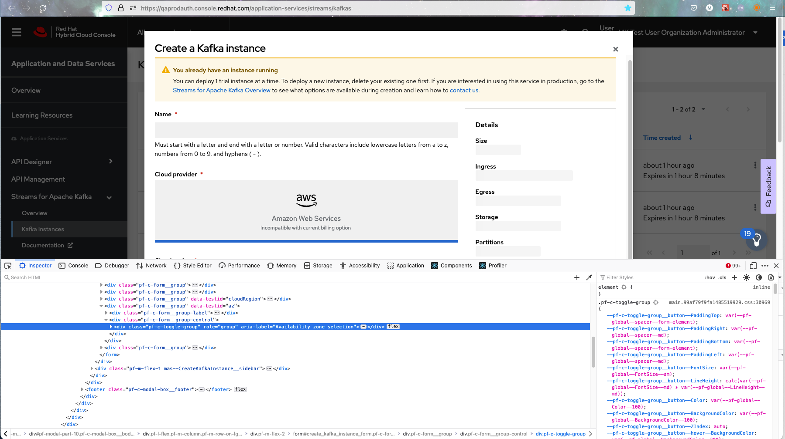
Task: Open DevTools customize ellipsis menu
Action: point(765,266)
